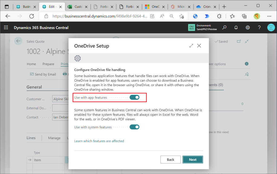277x174 pixels.
Task: Open the user account avatar menu
Action: click(x=271, y=28)
